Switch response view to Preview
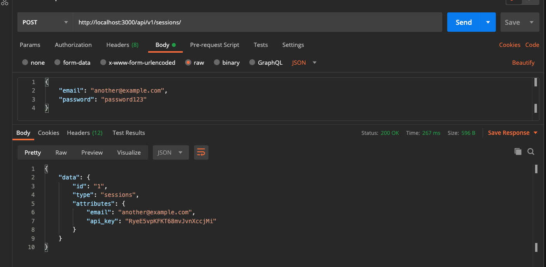 (92, 152)
